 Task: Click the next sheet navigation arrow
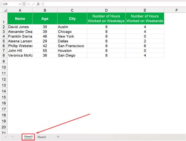[12, 137]
